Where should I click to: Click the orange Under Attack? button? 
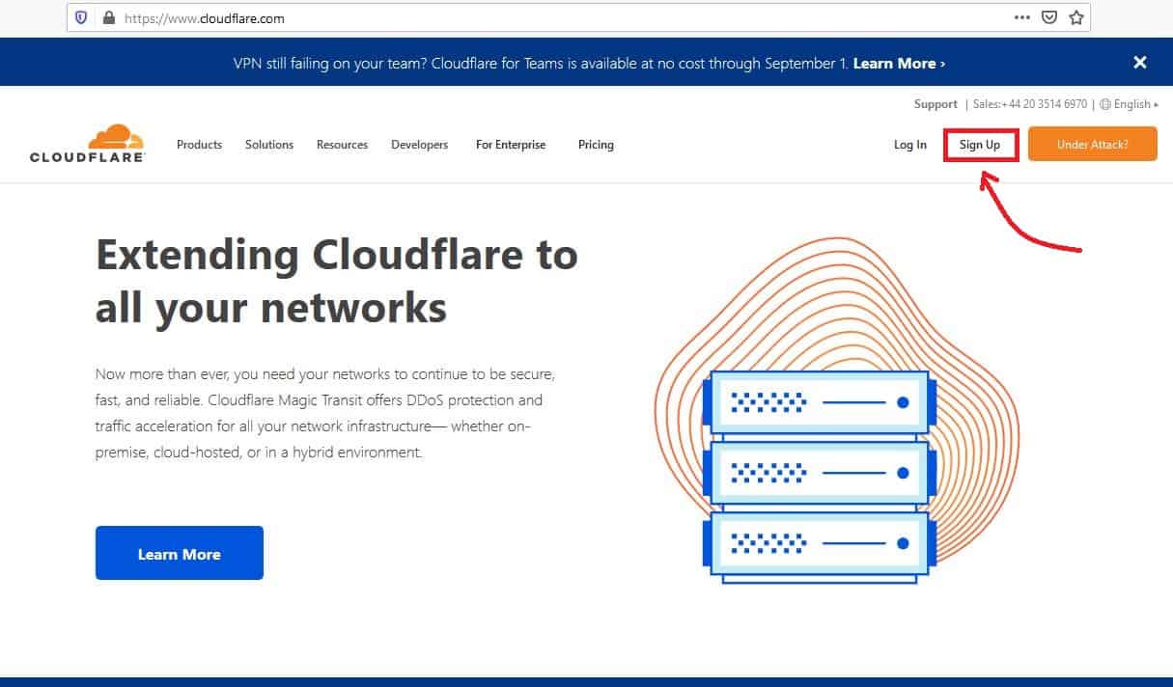pyautogui.click(x=1092, y=144)
